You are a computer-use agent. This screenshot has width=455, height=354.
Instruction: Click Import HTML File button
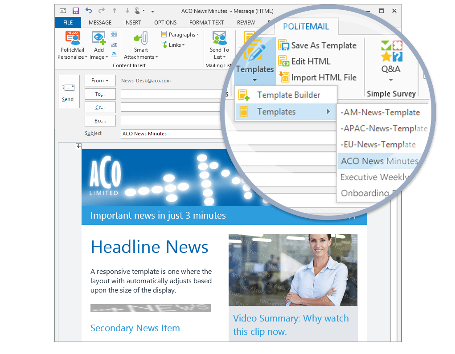[x=317, y=77]
